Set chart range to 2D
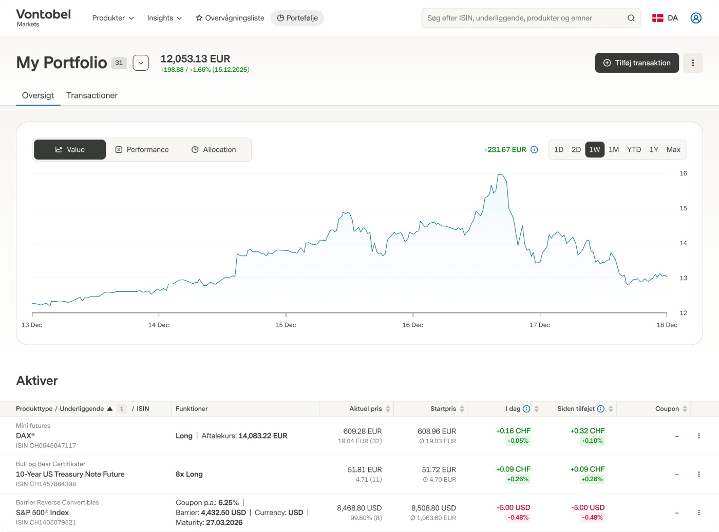Image resolution: width=719 pixels, height=532 pixels. point(576,150)
